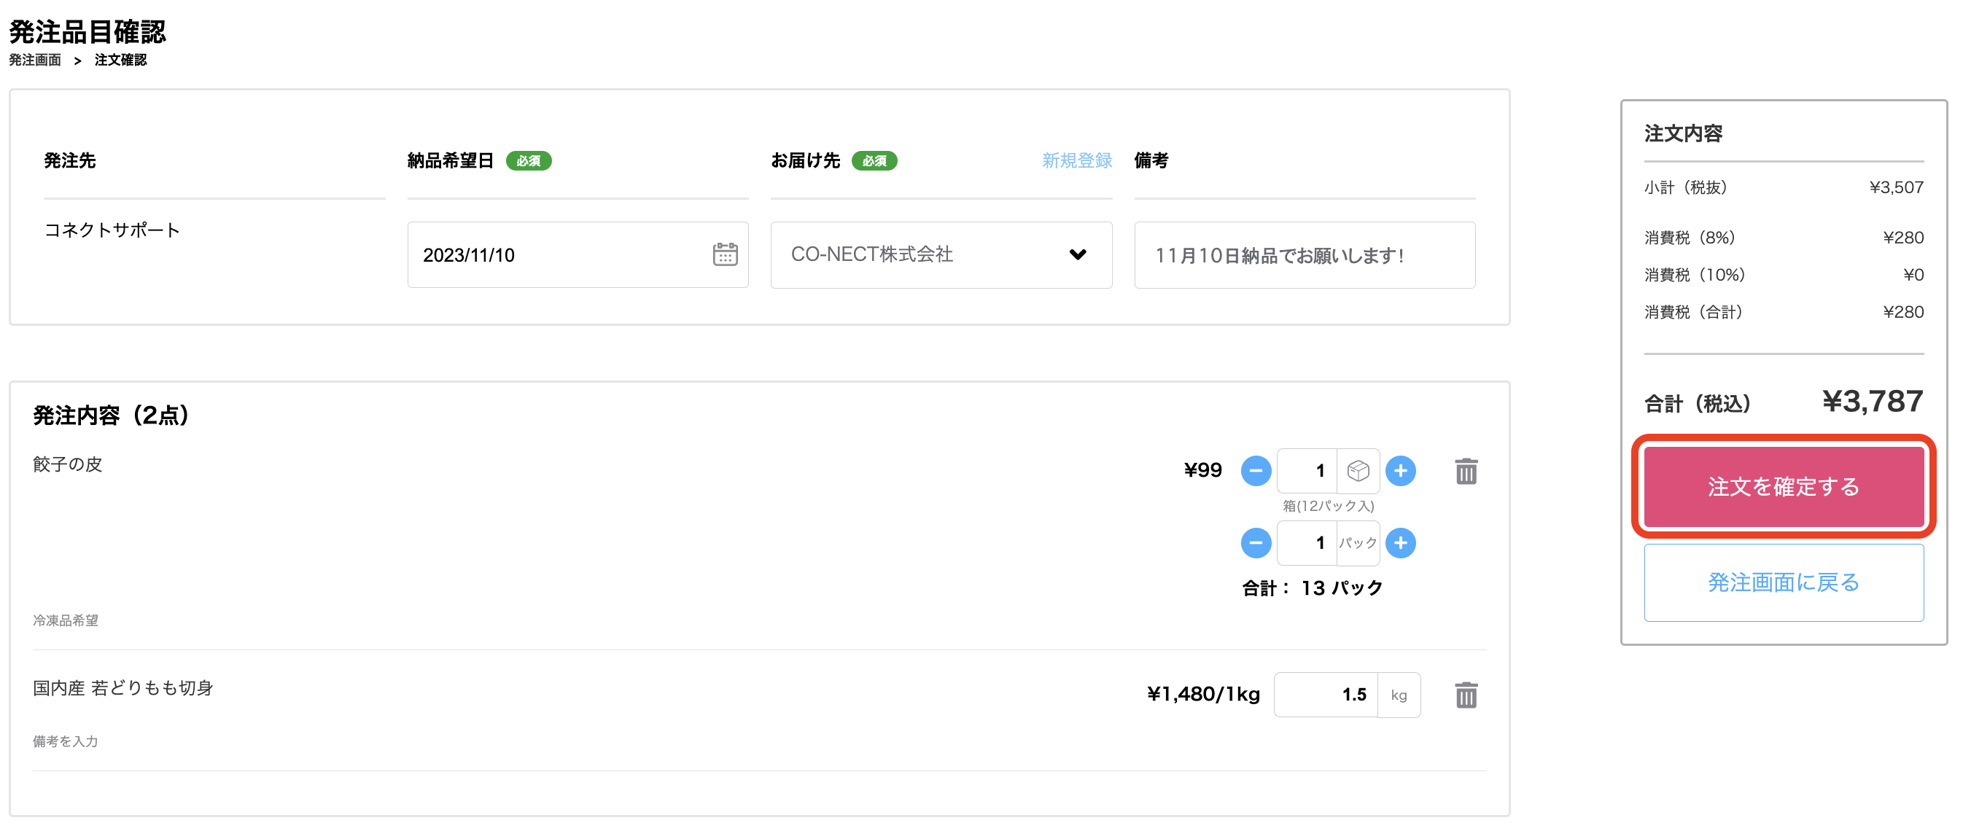
Task: Edit the 1.5 kg quantity field
Action: (x=1326, y=695)
